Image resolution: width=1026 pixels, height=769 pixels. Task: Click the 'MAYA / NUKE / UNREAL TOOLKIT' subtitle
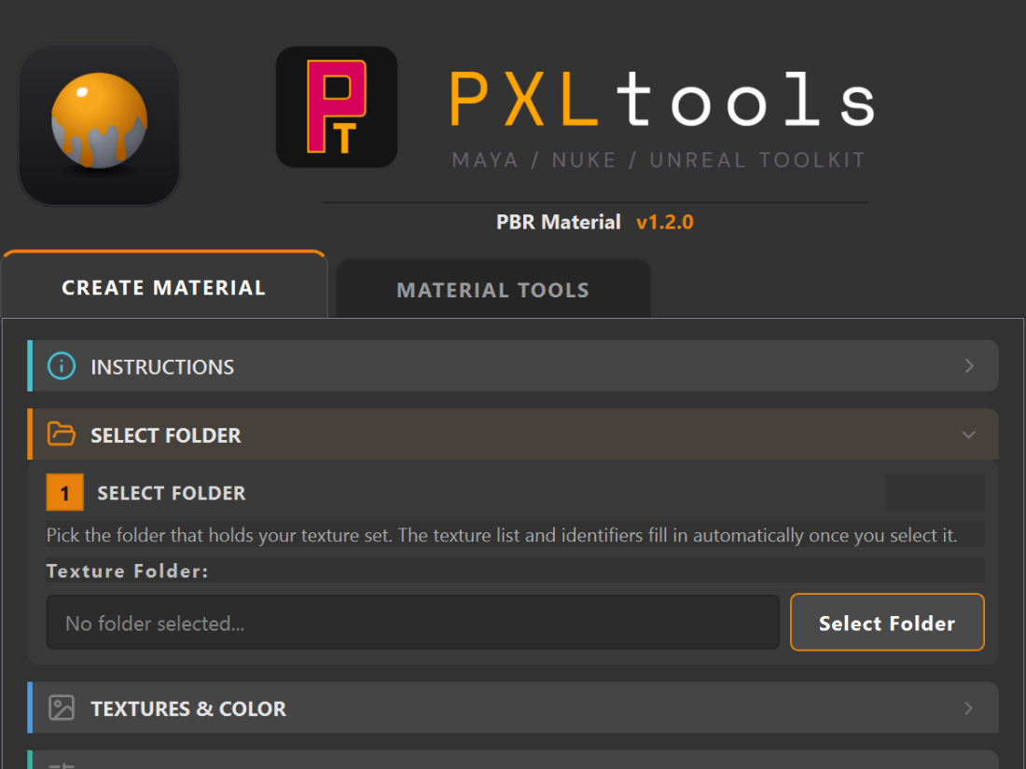(659, 159)
